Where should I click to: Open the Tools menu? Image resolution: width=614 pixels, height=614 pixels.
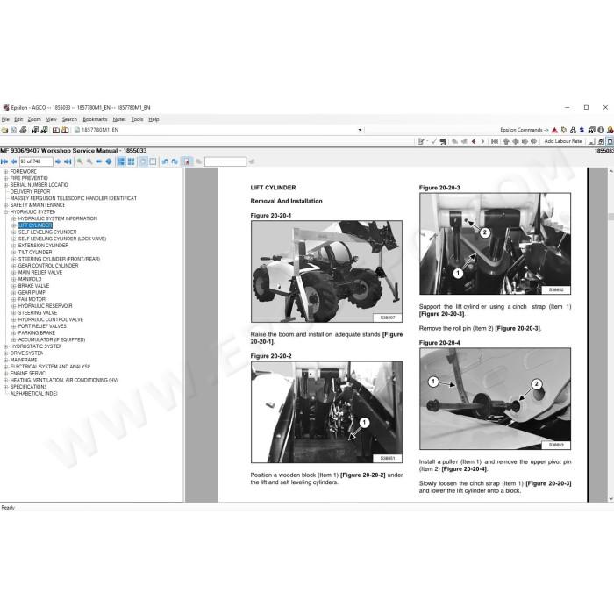(137, 119)
